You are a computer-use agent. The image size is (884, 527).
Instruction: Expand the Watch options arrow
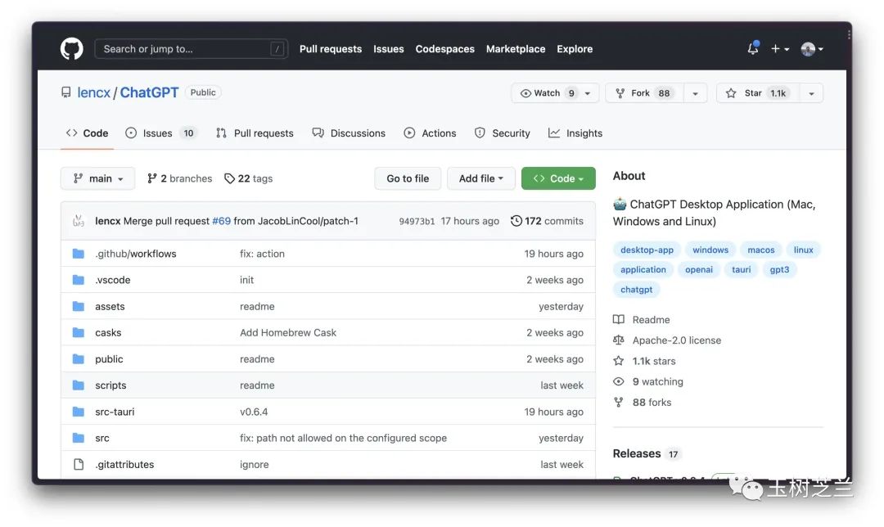coord(588,93)
